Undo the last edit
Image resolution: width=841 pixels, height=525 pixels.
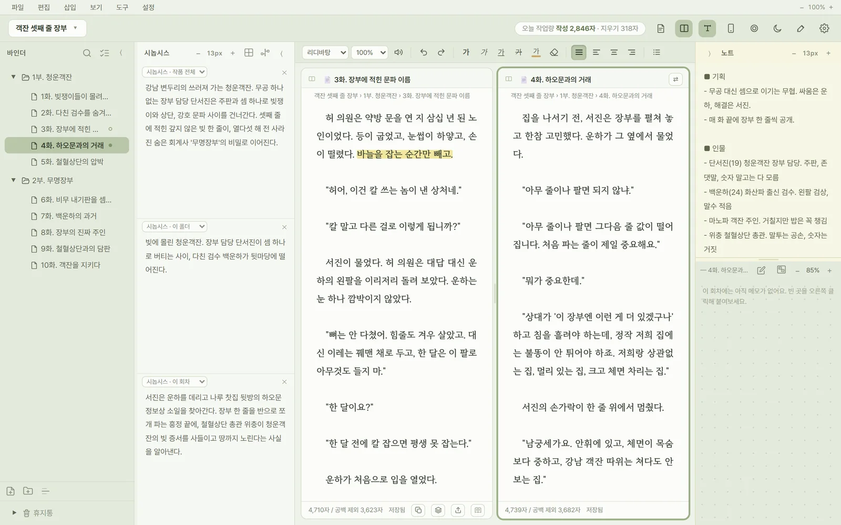pyautogui.click(x=424, y=52)
